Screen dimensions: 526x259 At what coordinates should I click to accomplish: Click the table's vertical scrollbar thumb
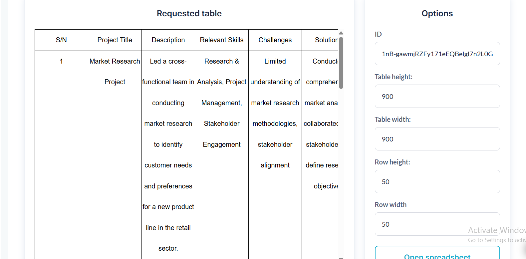click(x=341, y=63)
